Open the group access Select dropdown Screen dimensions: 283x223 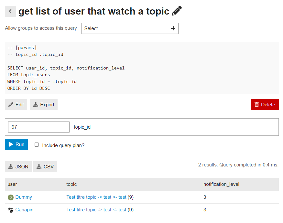coord(130,28)
